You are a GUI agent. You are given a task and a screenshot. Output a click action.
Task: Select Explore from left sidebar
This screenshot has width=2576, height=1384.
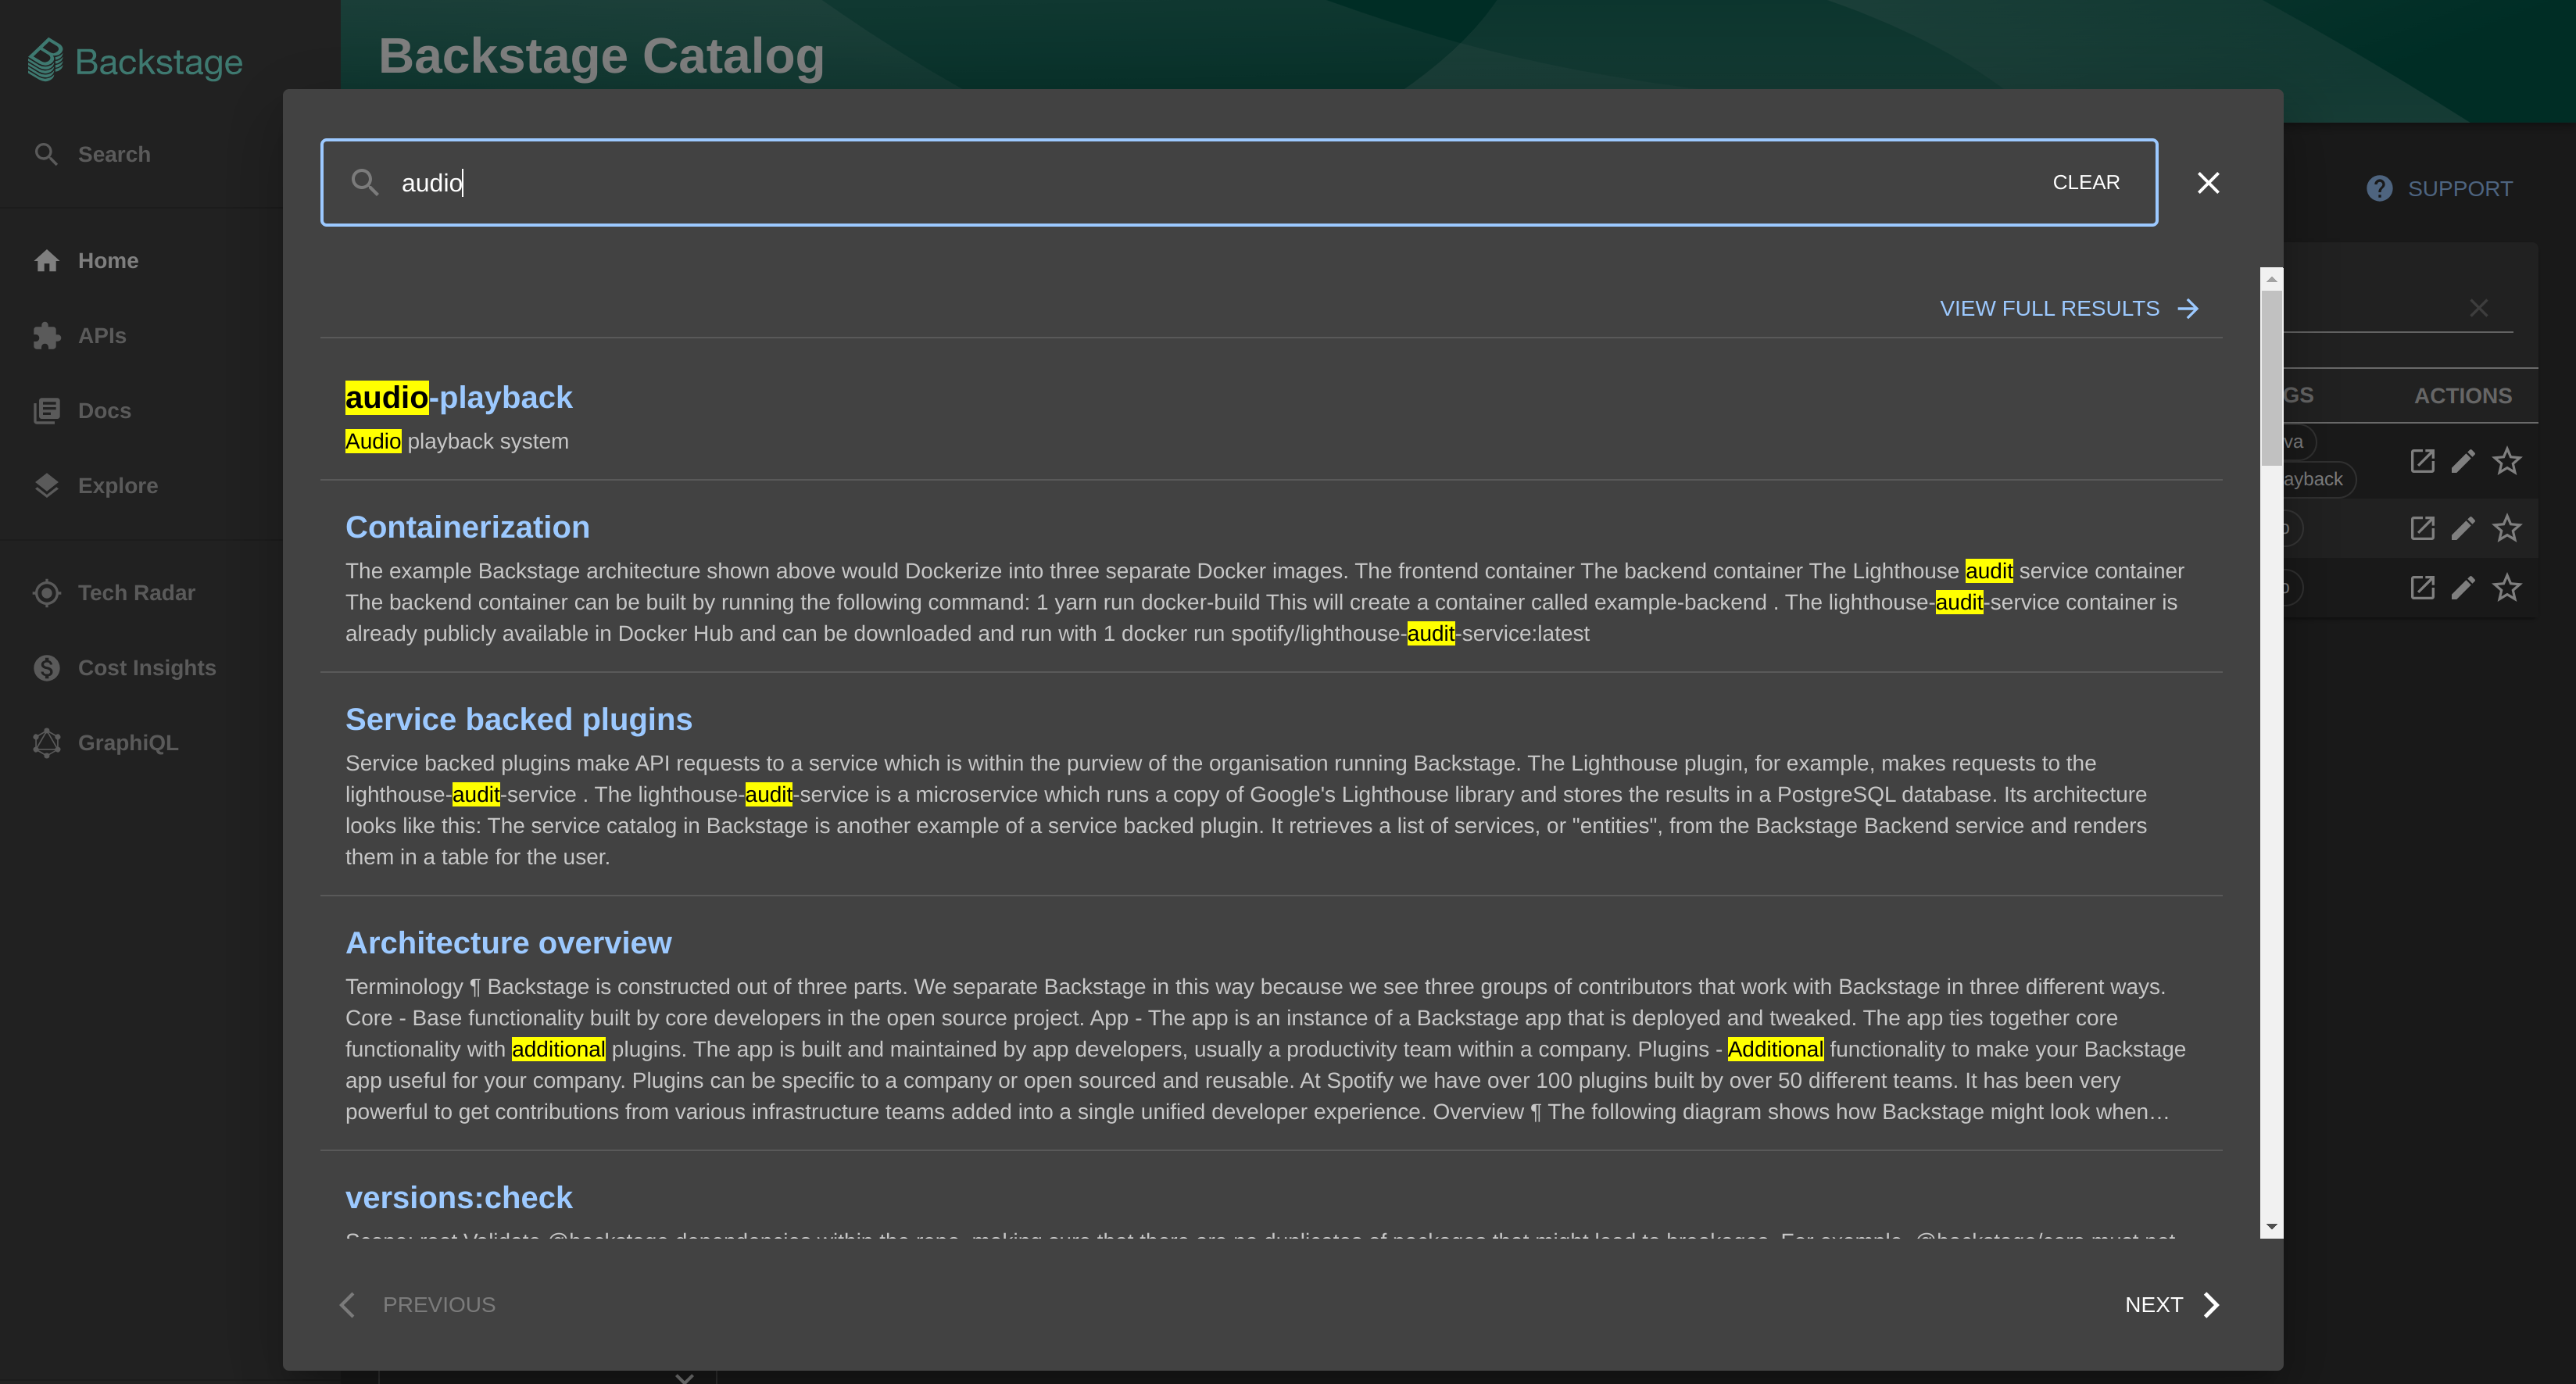click(117, 486)
